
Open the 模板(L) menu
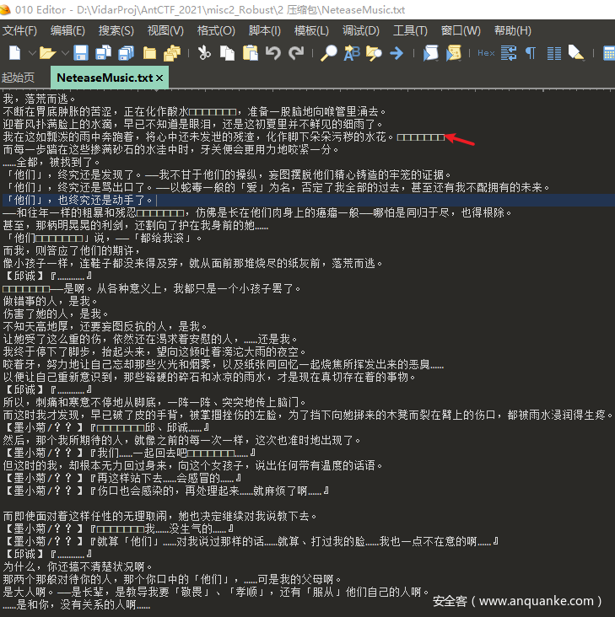coord(311,30)
